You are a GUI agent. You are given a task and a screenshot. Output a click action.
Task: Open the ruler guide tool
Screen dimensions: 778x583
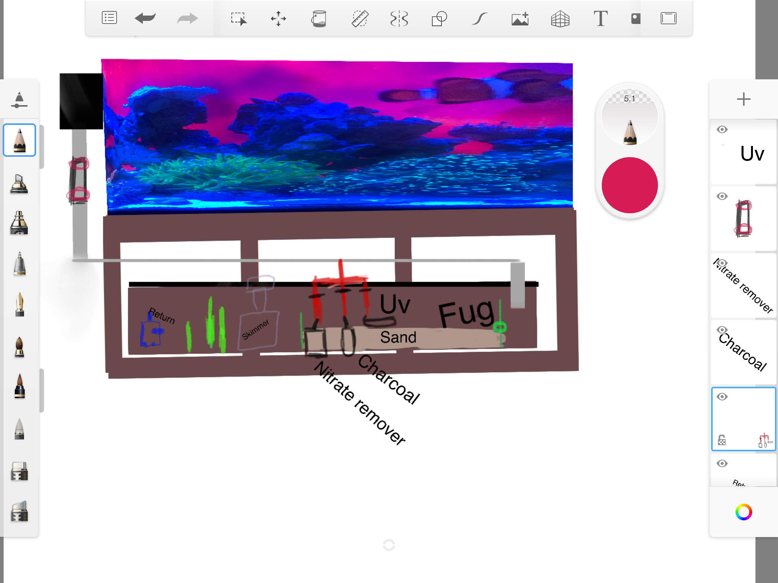click(x=359, y=19)
